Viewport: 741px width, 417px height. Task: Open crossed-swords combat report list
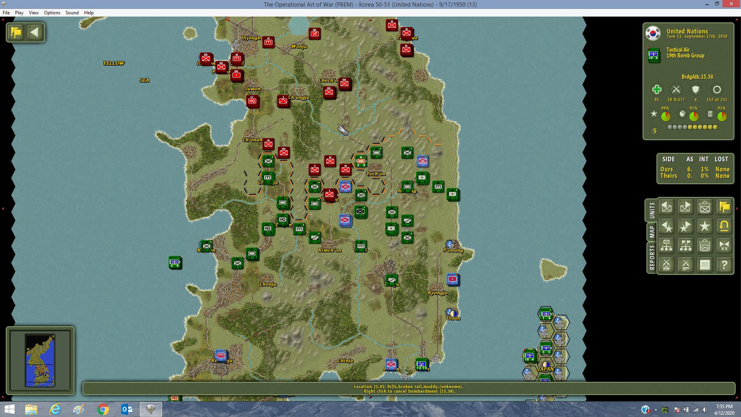(686, 265)
